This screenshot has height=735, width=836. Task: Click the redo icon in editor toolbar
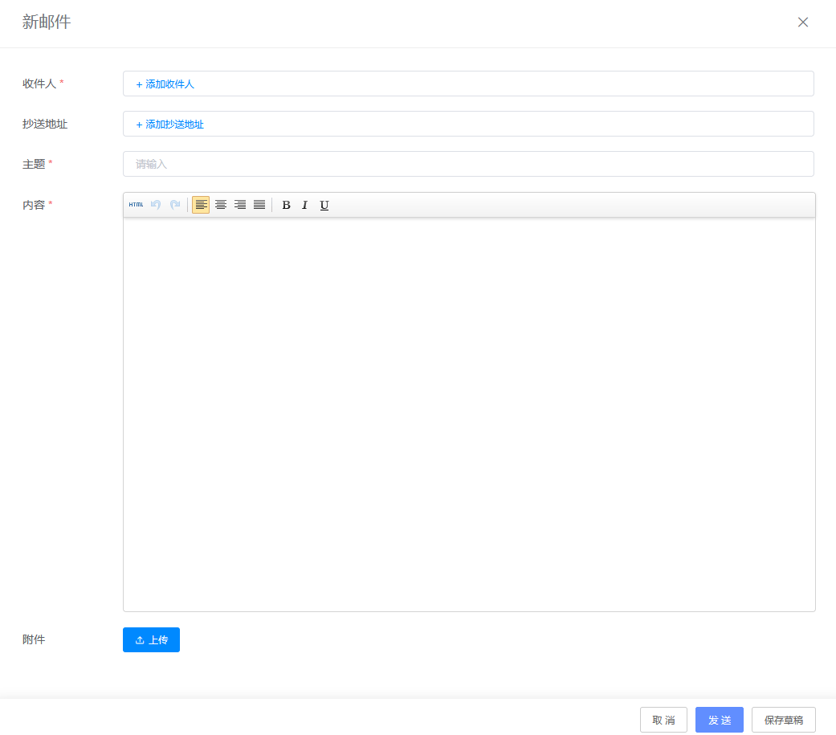click(175, 205)
